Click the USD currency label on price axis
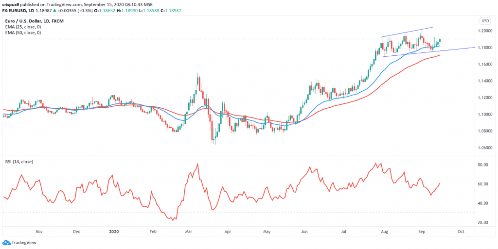This screenshot has width=498, height=249. point(485,21)
